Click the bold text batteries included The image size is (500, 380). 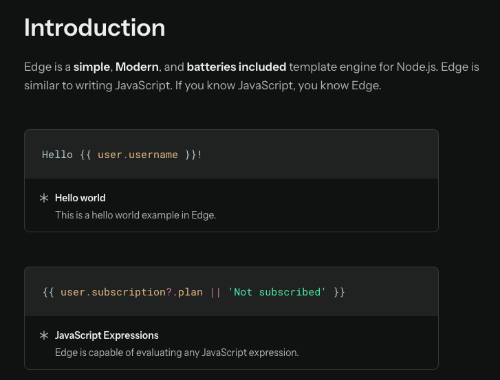tap(237, 67)
